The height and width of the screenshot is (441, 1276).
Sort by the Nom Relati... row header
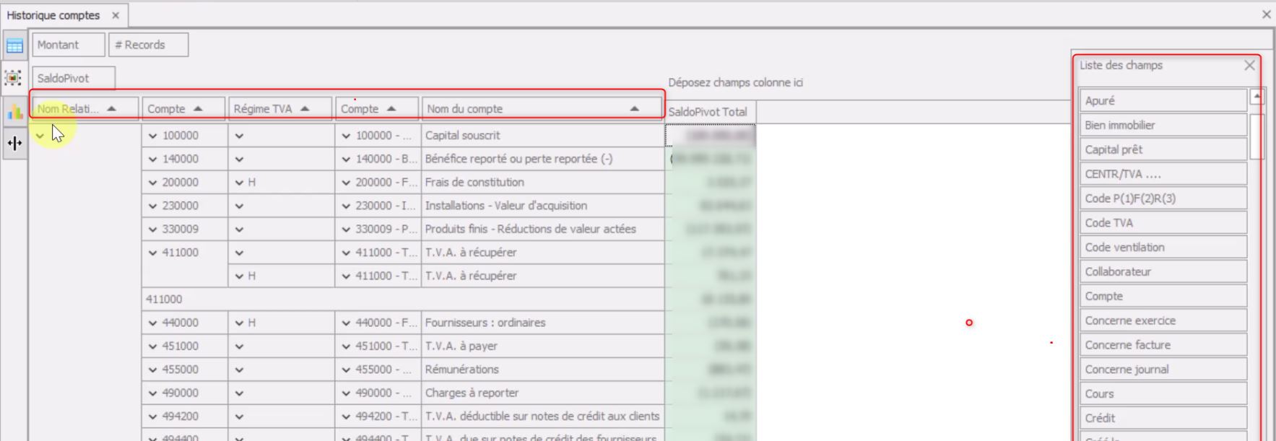coord(85,109)
